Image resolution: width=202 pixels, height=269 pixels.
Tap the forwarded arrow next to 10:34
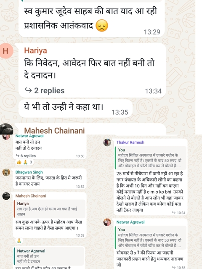(174, 213)
